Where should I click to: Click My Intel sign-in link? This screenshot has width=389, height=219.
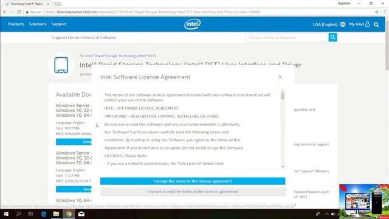pos(356,24)
